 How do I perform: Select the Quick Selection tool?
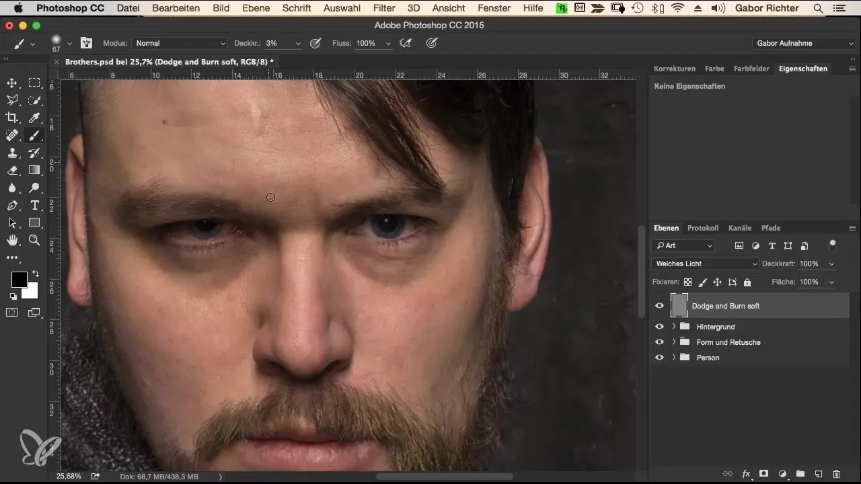point(35,101)
